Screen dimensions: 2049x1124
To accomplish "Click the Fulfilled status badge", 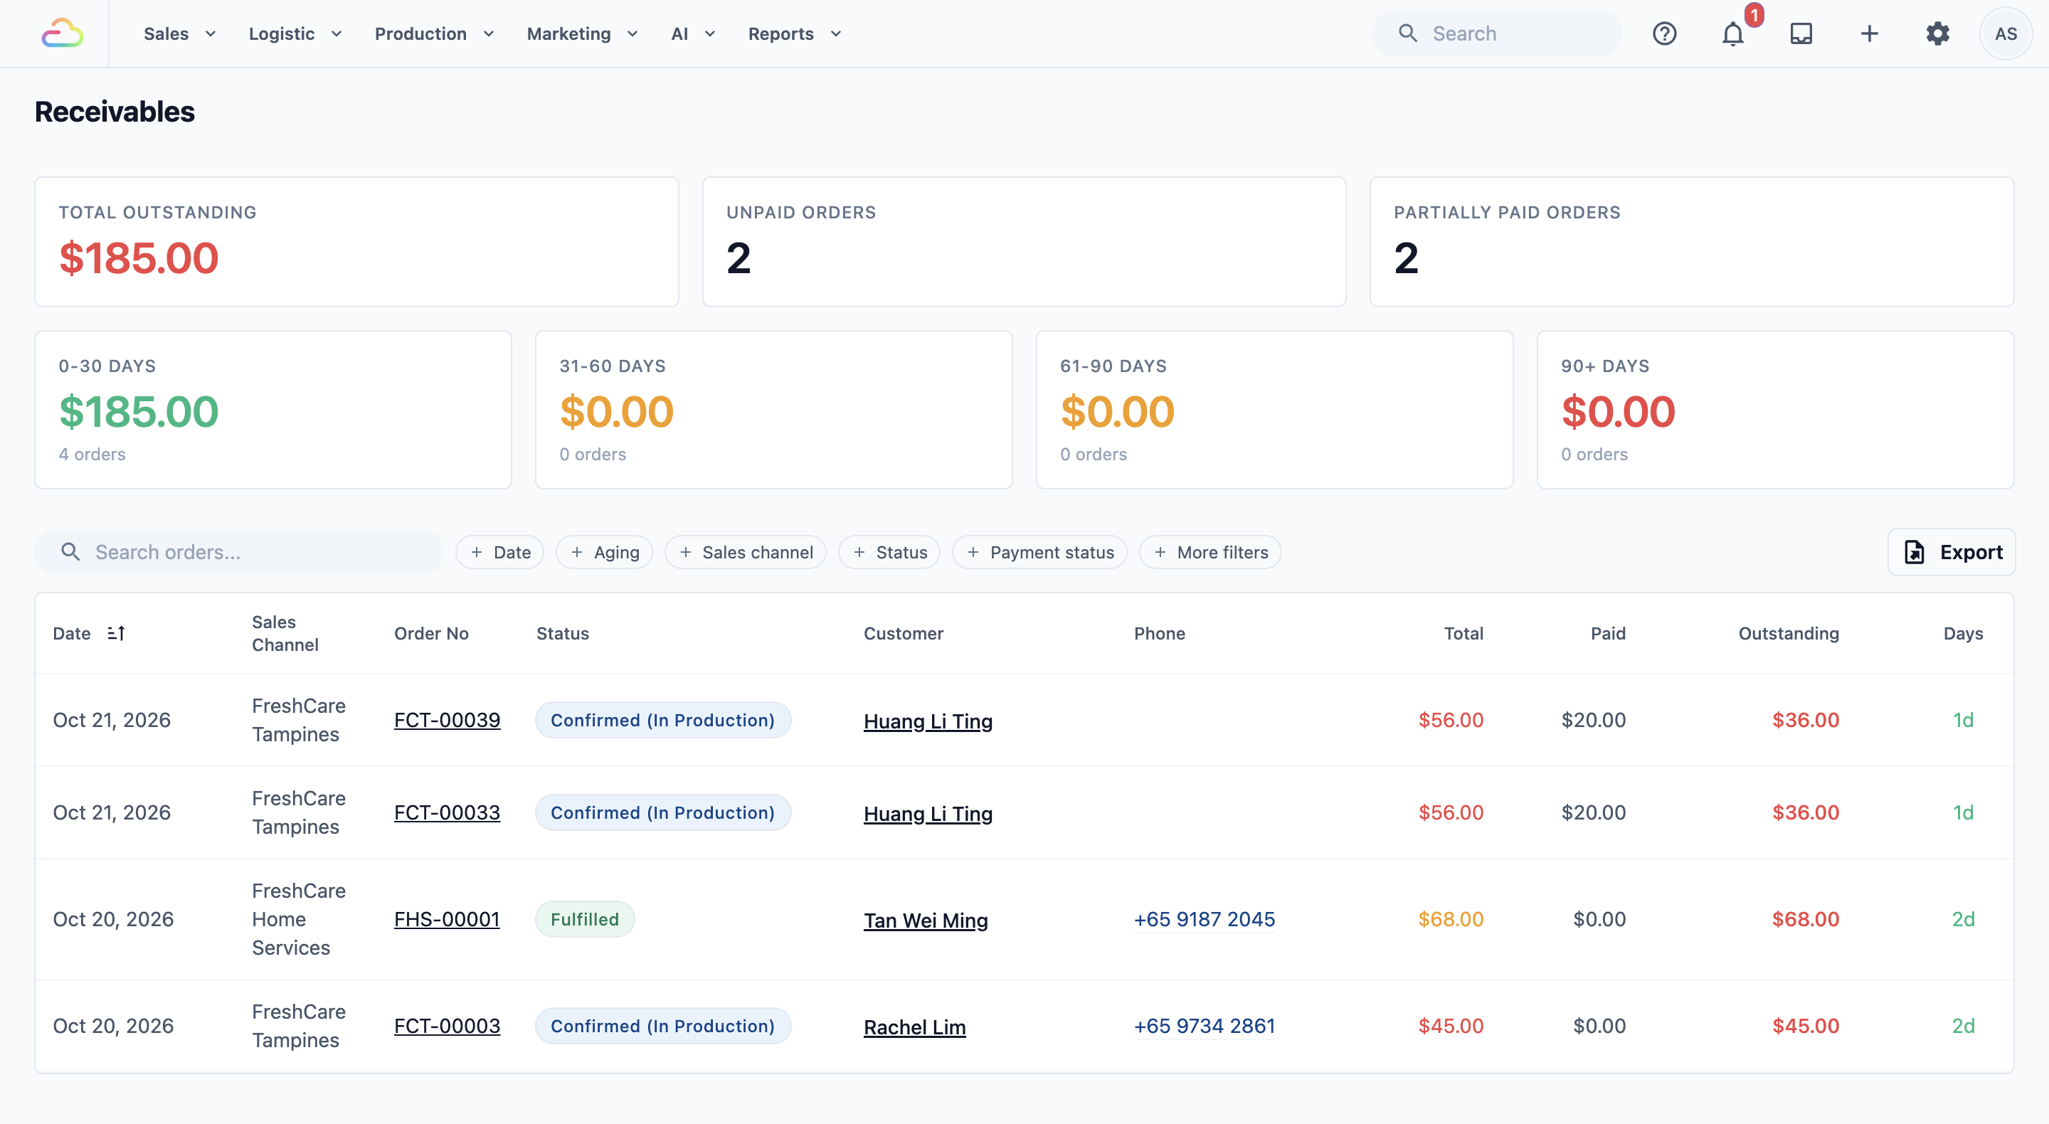I will [585, 919].
